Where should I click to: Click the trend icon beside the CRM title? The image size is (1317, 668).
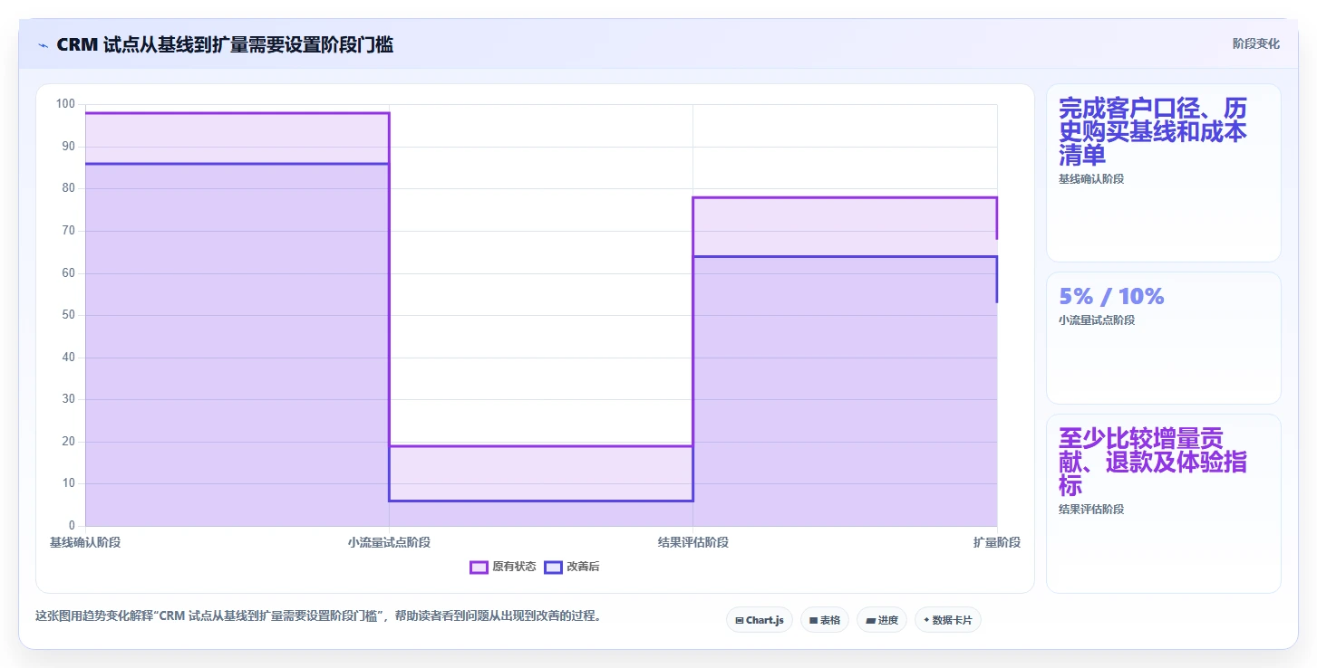(43, 45)
